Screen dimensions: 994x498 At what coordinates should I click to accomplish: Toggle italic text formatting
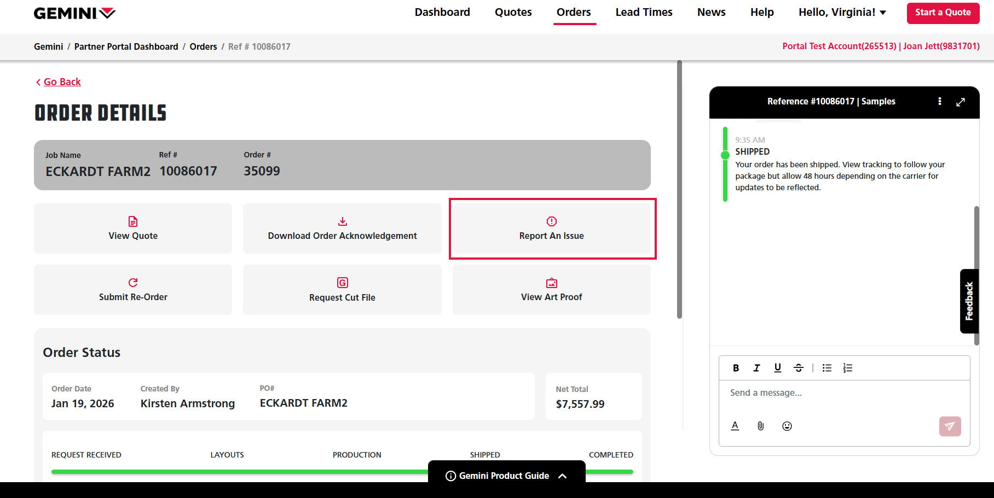click(x=756, y=368)
